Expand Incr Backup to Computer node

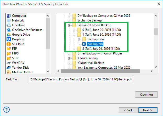click(x=69, y=68)
